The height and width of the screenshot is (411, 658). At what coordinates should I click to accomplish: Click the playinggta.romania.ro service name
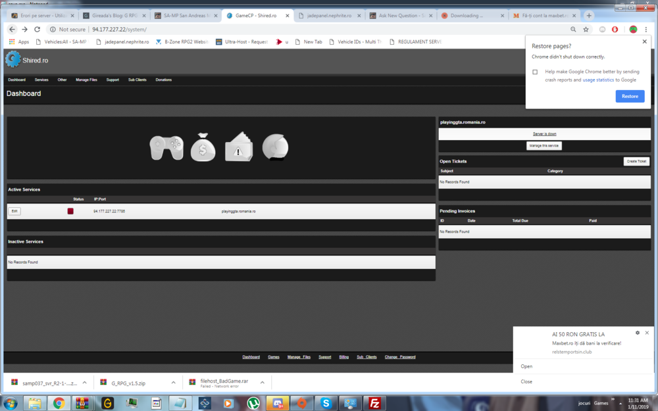[x=238, y=211]
